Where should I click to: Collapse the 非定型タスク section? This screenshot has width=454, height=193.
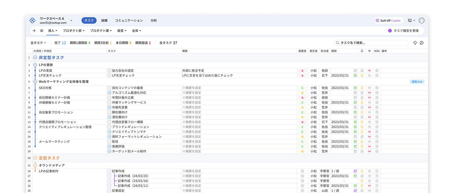[35, 58]
